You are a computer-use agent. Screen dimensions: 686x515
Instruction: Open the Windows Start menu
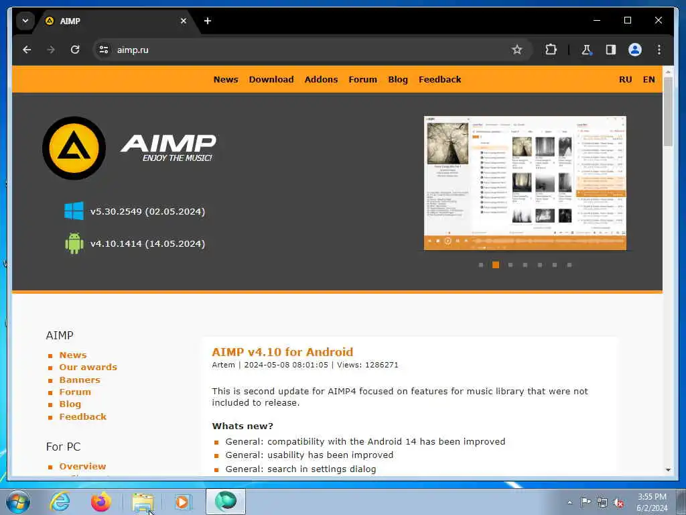point(18,502)
